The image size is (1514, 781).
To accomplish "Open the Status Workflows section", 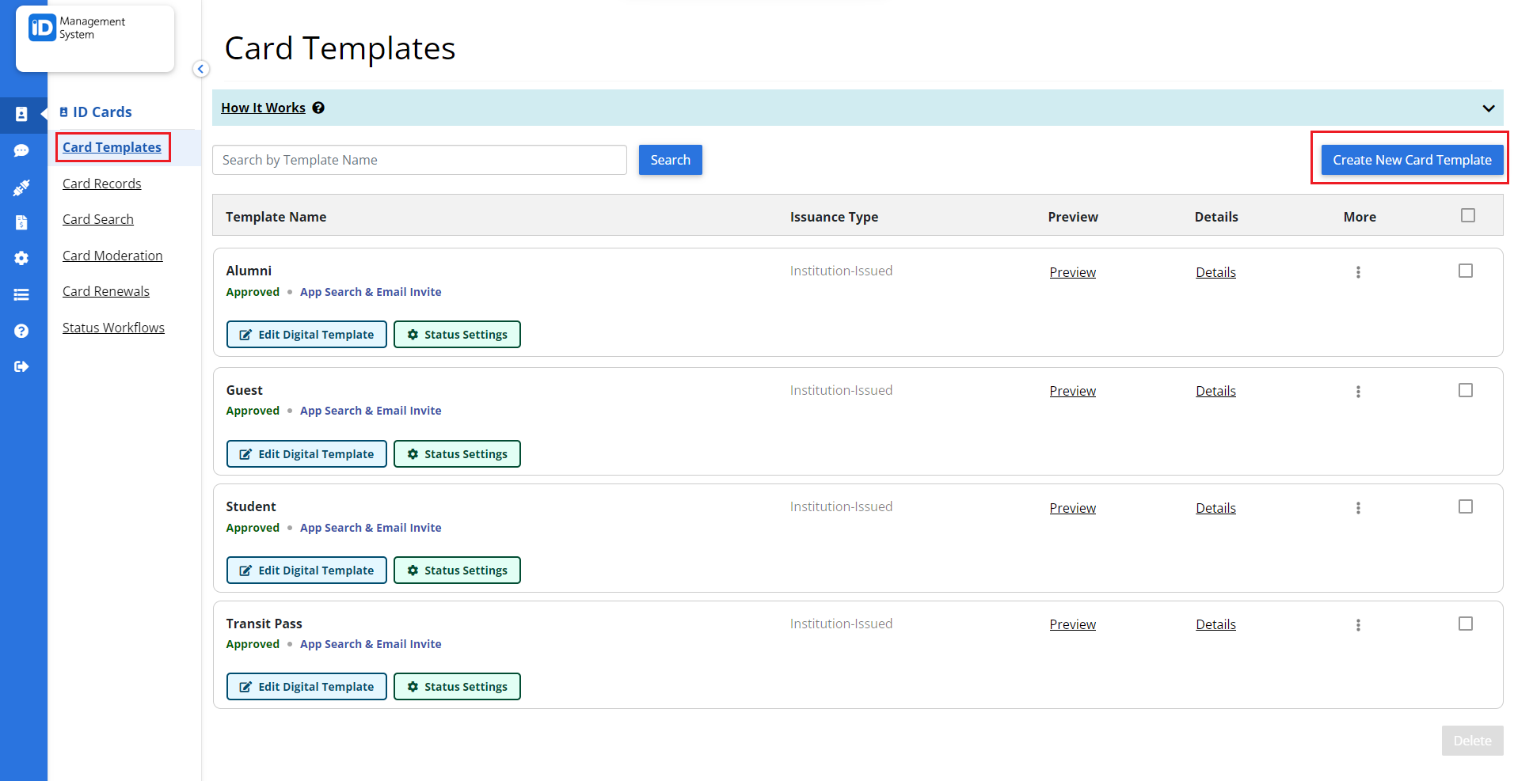I will point(113,327).
